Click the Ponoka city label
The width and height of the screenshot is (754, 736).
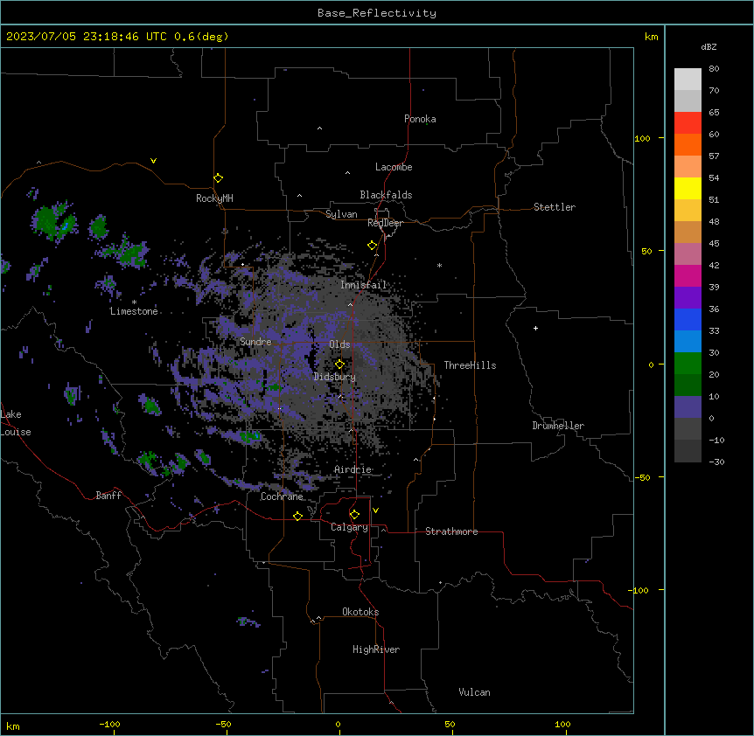coord(420,119)
